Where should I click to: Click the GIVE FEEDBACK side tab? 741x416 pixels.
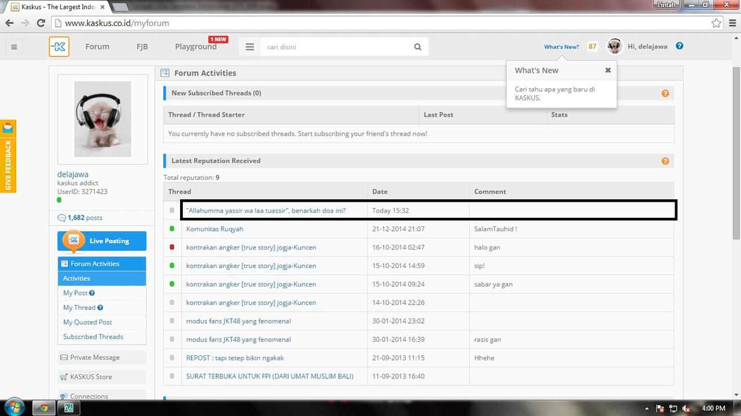coord(8,156)
